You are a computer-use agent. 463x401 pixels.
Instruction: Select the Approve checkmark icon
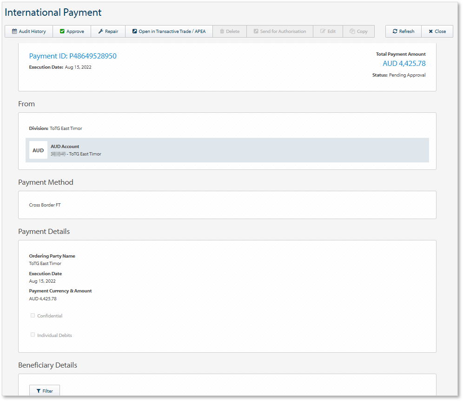pos(62,31)
